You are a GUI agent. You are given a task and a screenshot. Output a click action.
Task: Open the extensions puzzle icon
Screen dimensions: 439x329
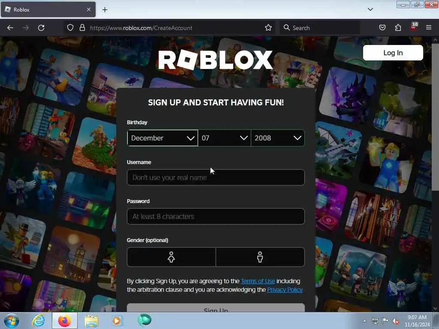[x=398, y=28]
